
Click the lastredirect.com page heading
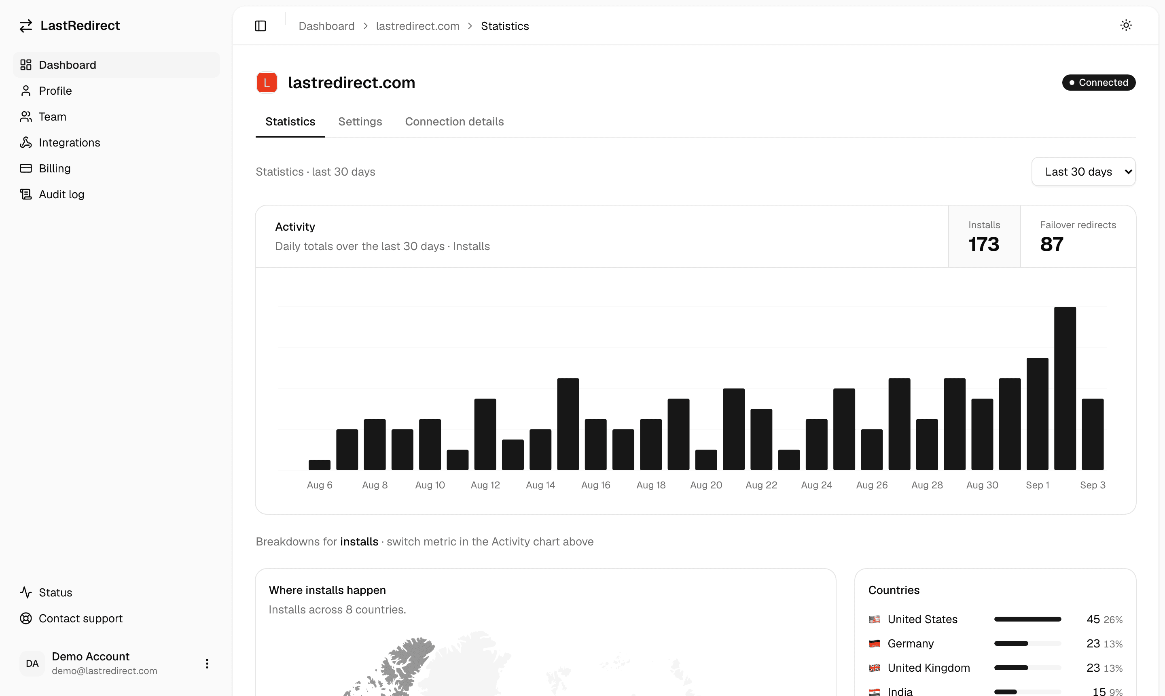pyautogui.click(x=351, y=83)
